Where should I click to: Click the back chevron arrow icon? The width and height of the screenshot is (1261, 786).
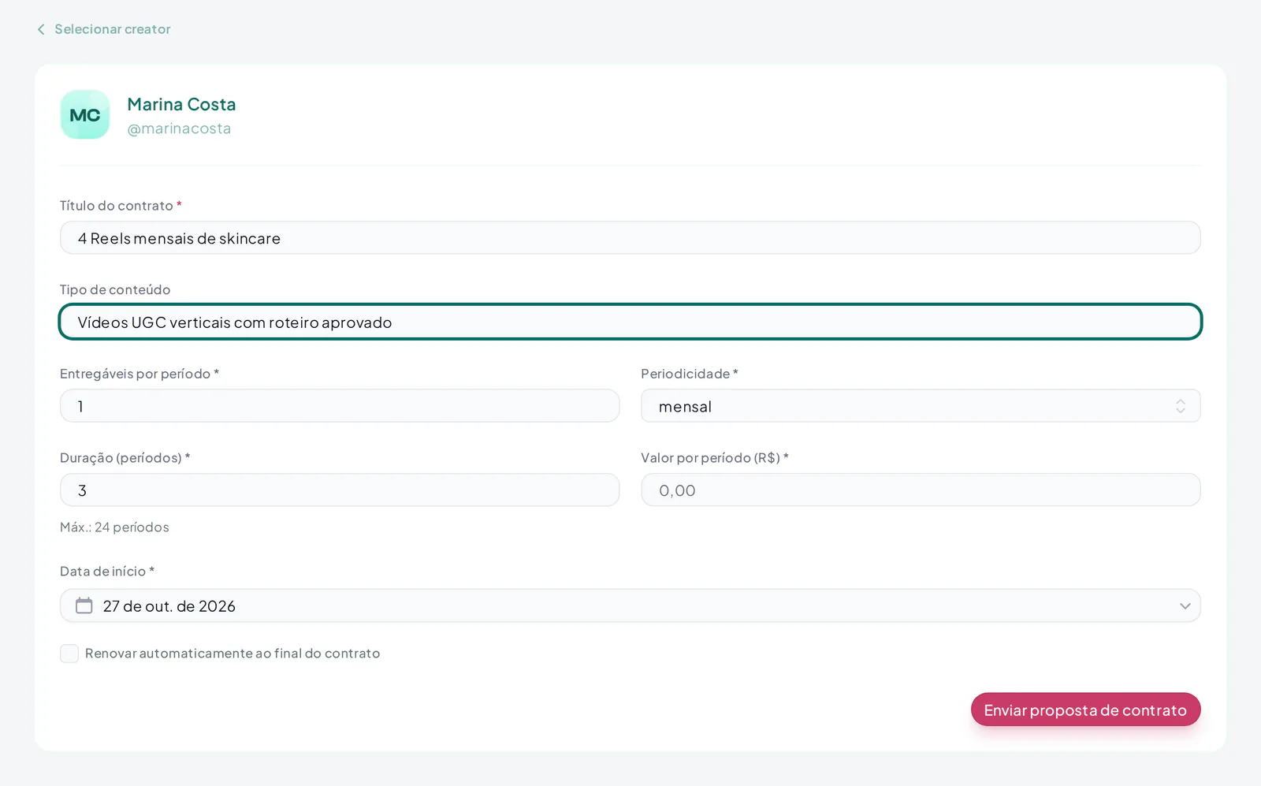(41, 29)
